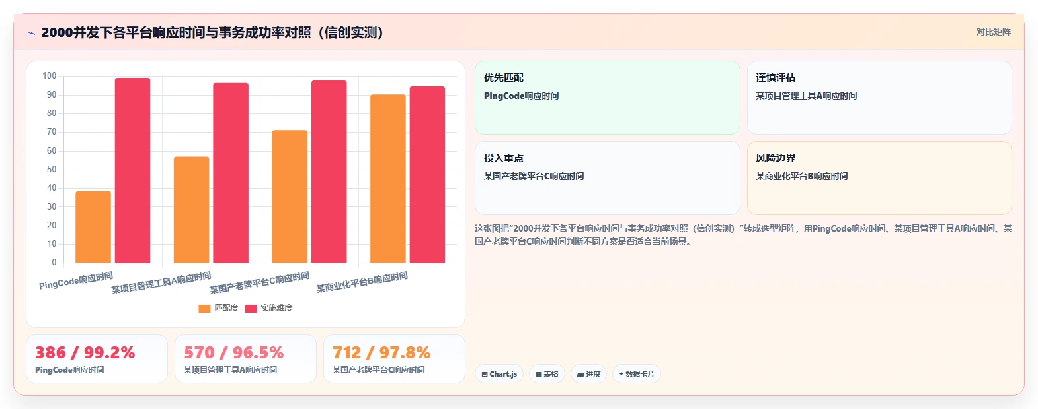
Task: Open the 谨慎评估 matrix card
Action: click(879, 98)
